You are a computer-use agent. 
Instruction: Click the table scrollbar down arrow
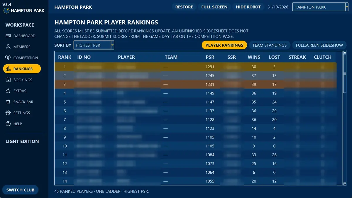tap(345, 184)
